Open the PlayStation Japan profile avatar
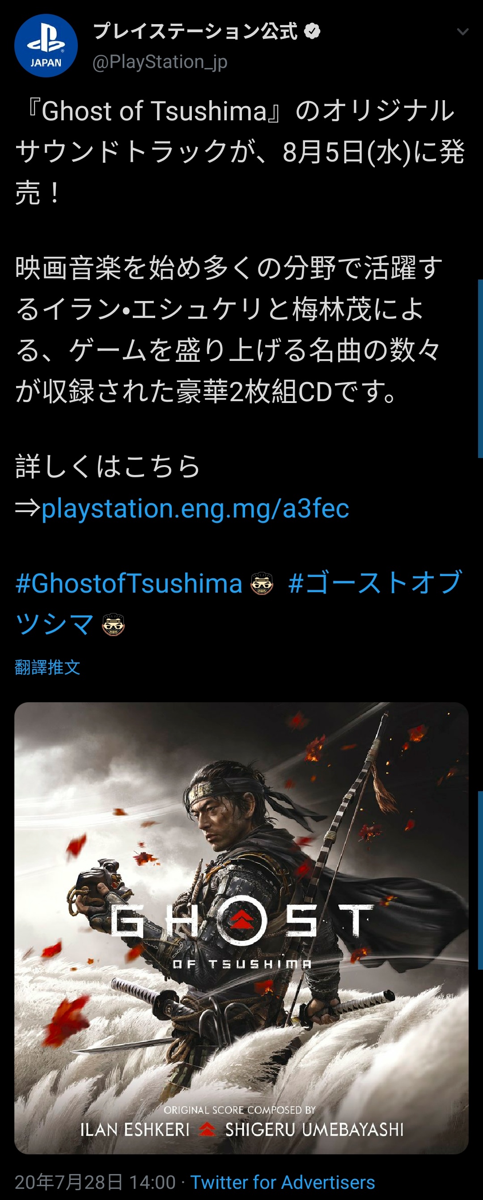This screenshot has width=483, height=1200. pos(46,46)
